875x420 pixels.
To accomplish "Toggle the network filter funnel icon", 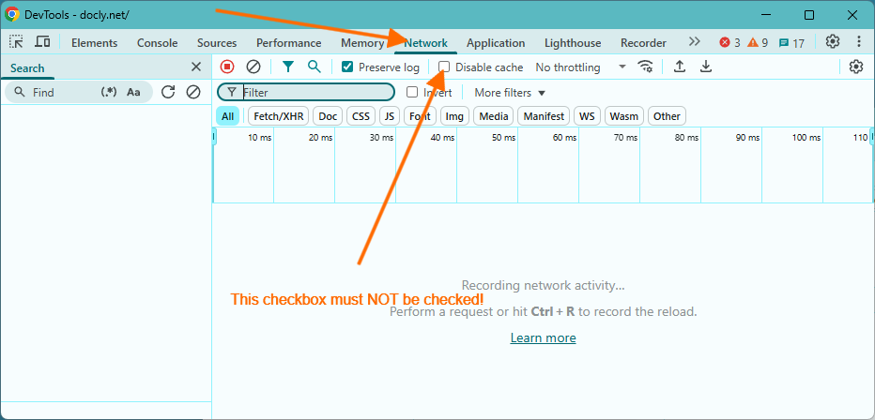I will 288,67.
